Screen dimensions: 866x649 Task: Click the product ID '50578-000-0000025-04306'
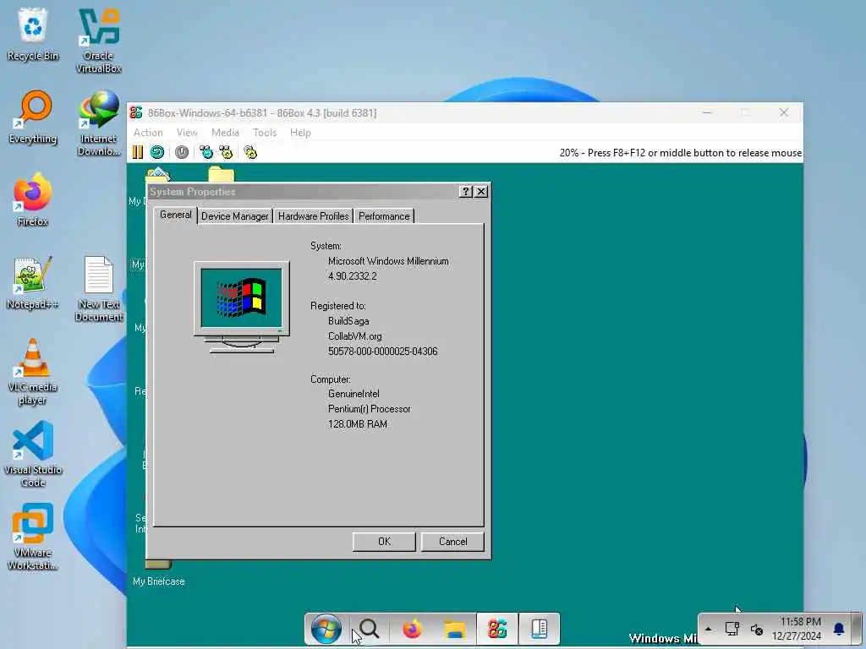(383, 351)
